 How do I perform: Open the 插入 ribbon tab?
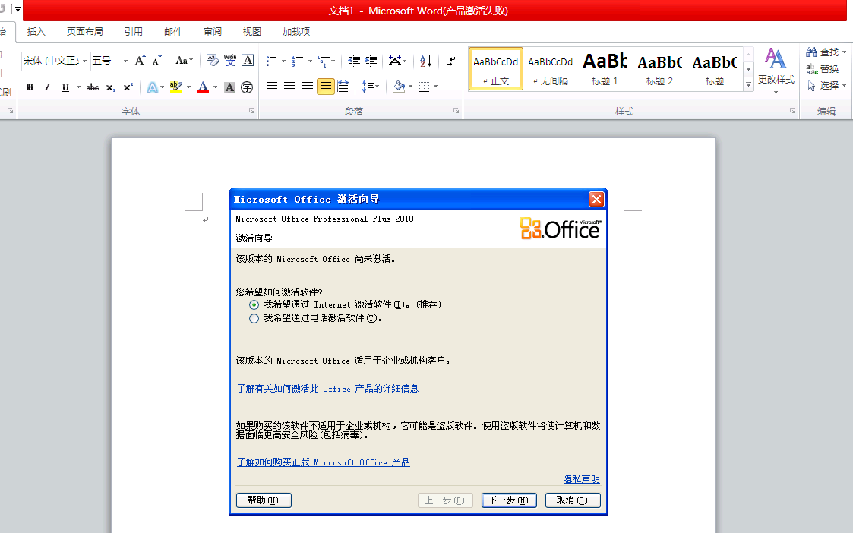pos(36,32)
